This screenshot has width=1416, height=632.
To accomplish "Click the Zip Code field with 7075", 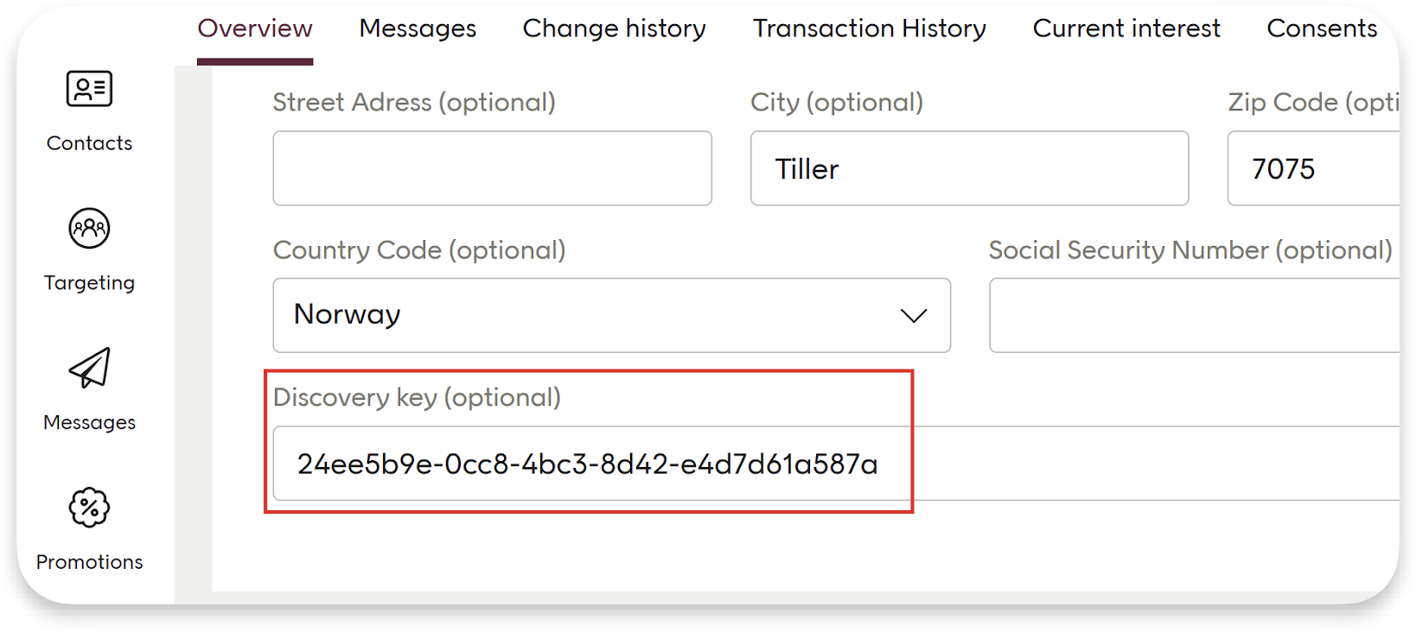I will point(1312,168).
